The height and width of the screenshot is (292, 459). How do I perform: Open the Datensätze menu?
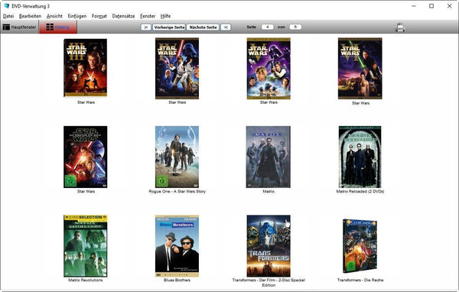[x=123, y=16]
